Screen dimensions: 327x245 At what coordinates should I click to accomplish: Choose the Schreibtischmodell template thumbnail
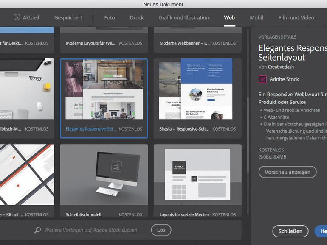[104, 175]
